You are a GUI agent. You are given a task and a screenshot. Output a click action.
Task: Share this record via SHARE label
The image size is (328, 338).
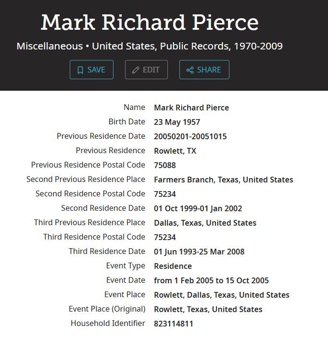click(209, 70)
